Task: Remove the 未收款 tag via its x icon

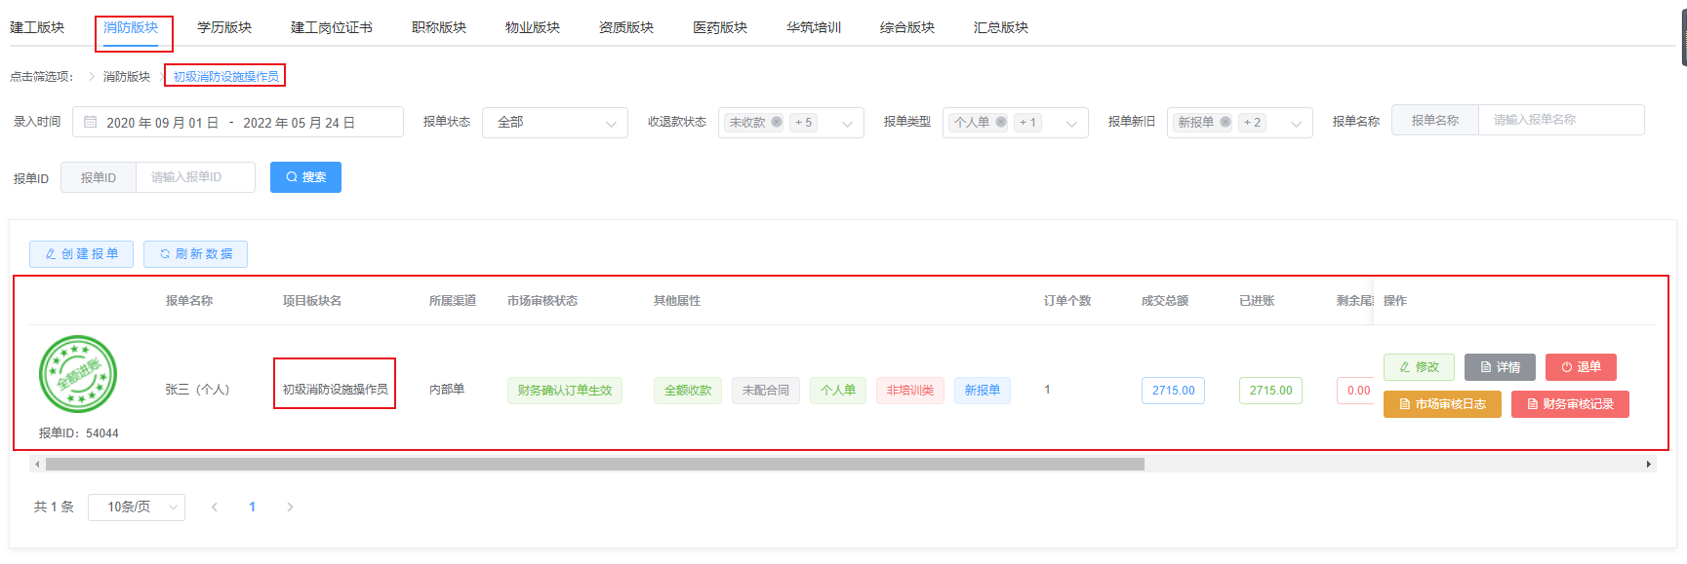Action: click(x=777, y=123)
